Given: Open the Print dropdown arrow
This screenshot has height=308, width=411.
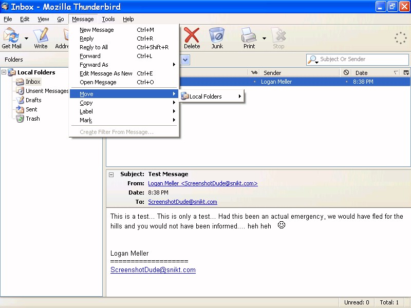Looking at the screenshot, I should 264,38.
